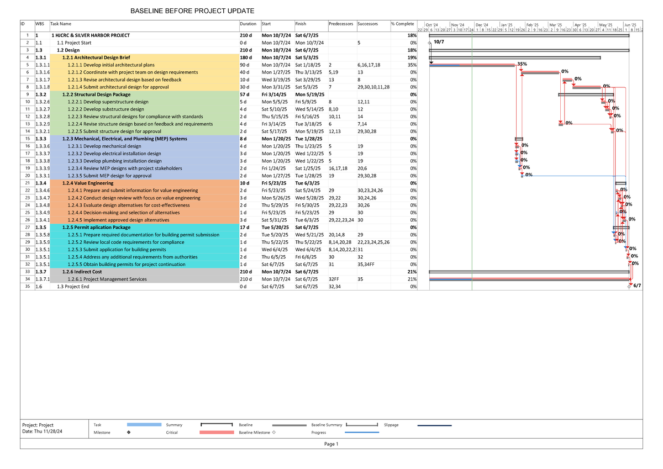This screenshot has width=663, height=469.
Task: Click '1.2.2.1 Develop superstructure design' task name
Action: 108,102
